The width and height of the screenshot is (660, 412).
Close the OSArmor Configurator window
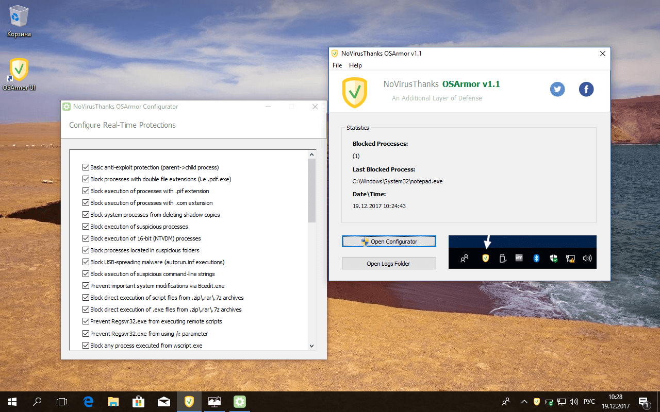pos(315,107)
